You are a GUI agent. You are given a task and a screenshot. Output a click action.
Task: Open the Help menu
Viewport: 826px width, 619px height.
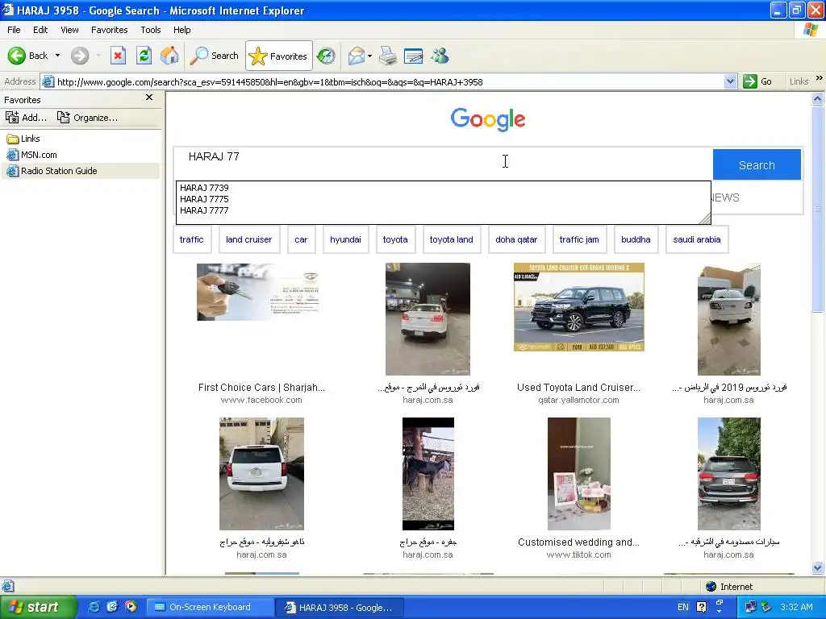coord(181,30)
